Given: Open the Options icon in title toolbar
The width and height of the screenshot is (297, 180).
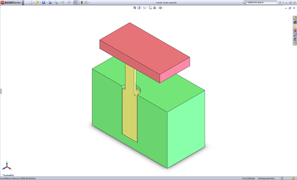Looking at the screenshot, I should click(86, 2).
